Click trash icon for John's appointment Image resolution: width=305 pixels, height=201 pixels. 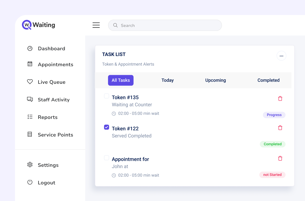pos(280,158)
